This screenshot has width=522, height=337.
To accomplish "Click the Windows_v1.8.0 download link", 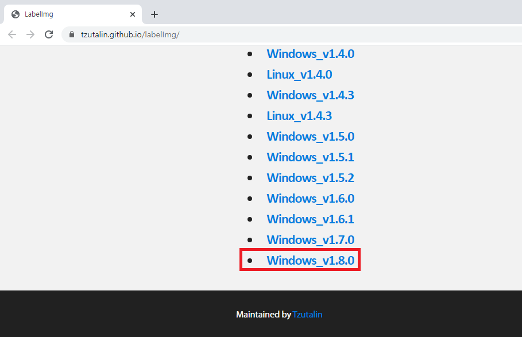I will tap(310, 260).
